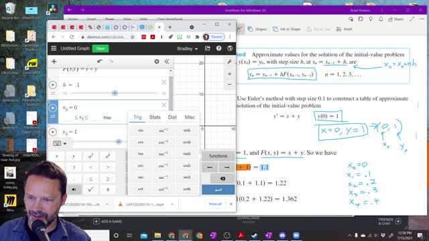Play the y0 slider animation

(x=53, y=132)
